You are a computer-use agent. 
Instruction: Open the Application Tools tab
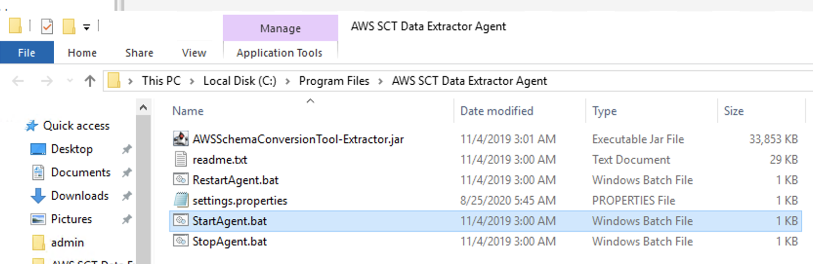(x=279, y=53)
